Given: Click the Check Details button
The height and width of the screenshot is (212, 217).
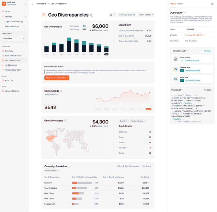Looking at the screenshot, I should [x=146, y=15].
